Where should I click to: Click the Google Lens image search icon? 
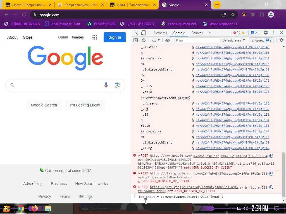(x=117, y=85)
